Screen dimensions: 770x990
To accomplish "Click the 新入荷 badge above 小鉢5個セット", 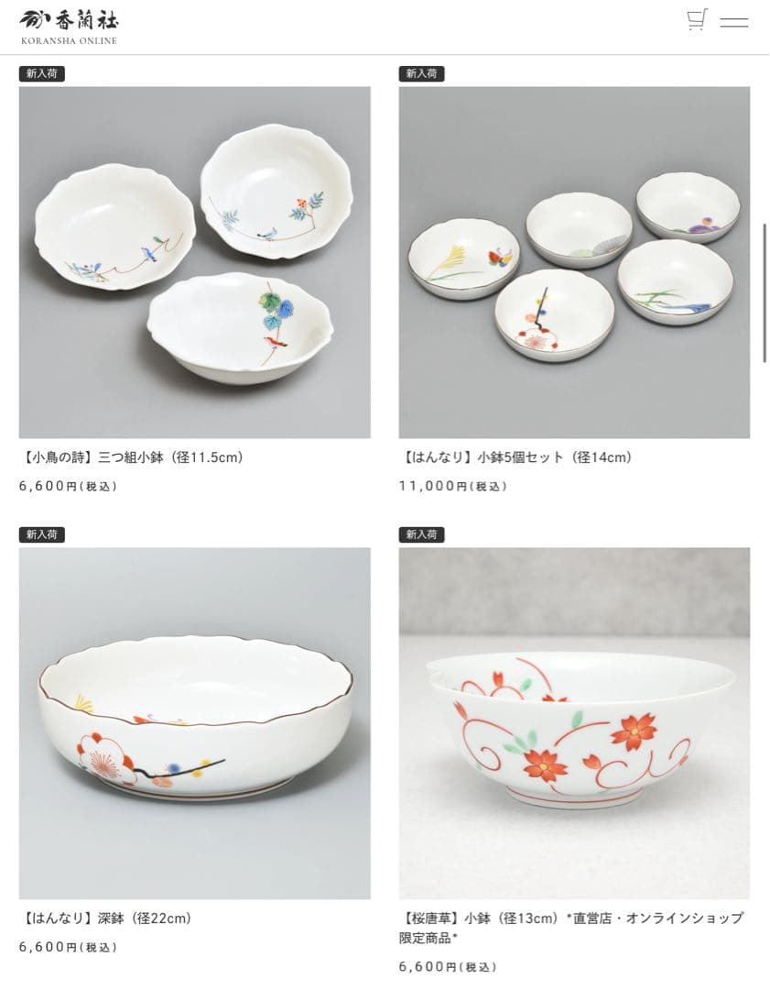I will pos(421,73).
